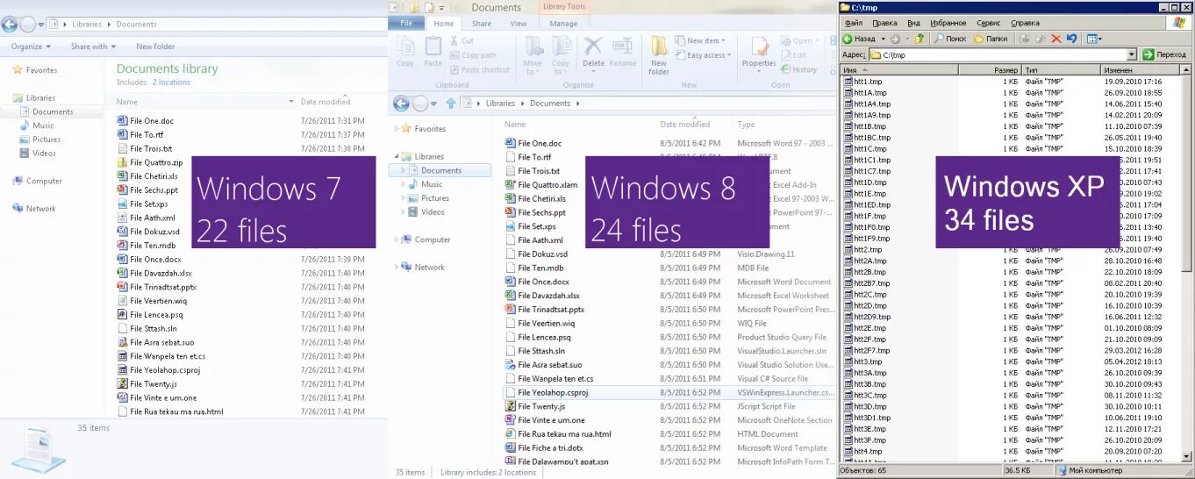
Task: Open the New item dropdown in Windows 8
Action: pyautogui.click(x=700, y=41)
